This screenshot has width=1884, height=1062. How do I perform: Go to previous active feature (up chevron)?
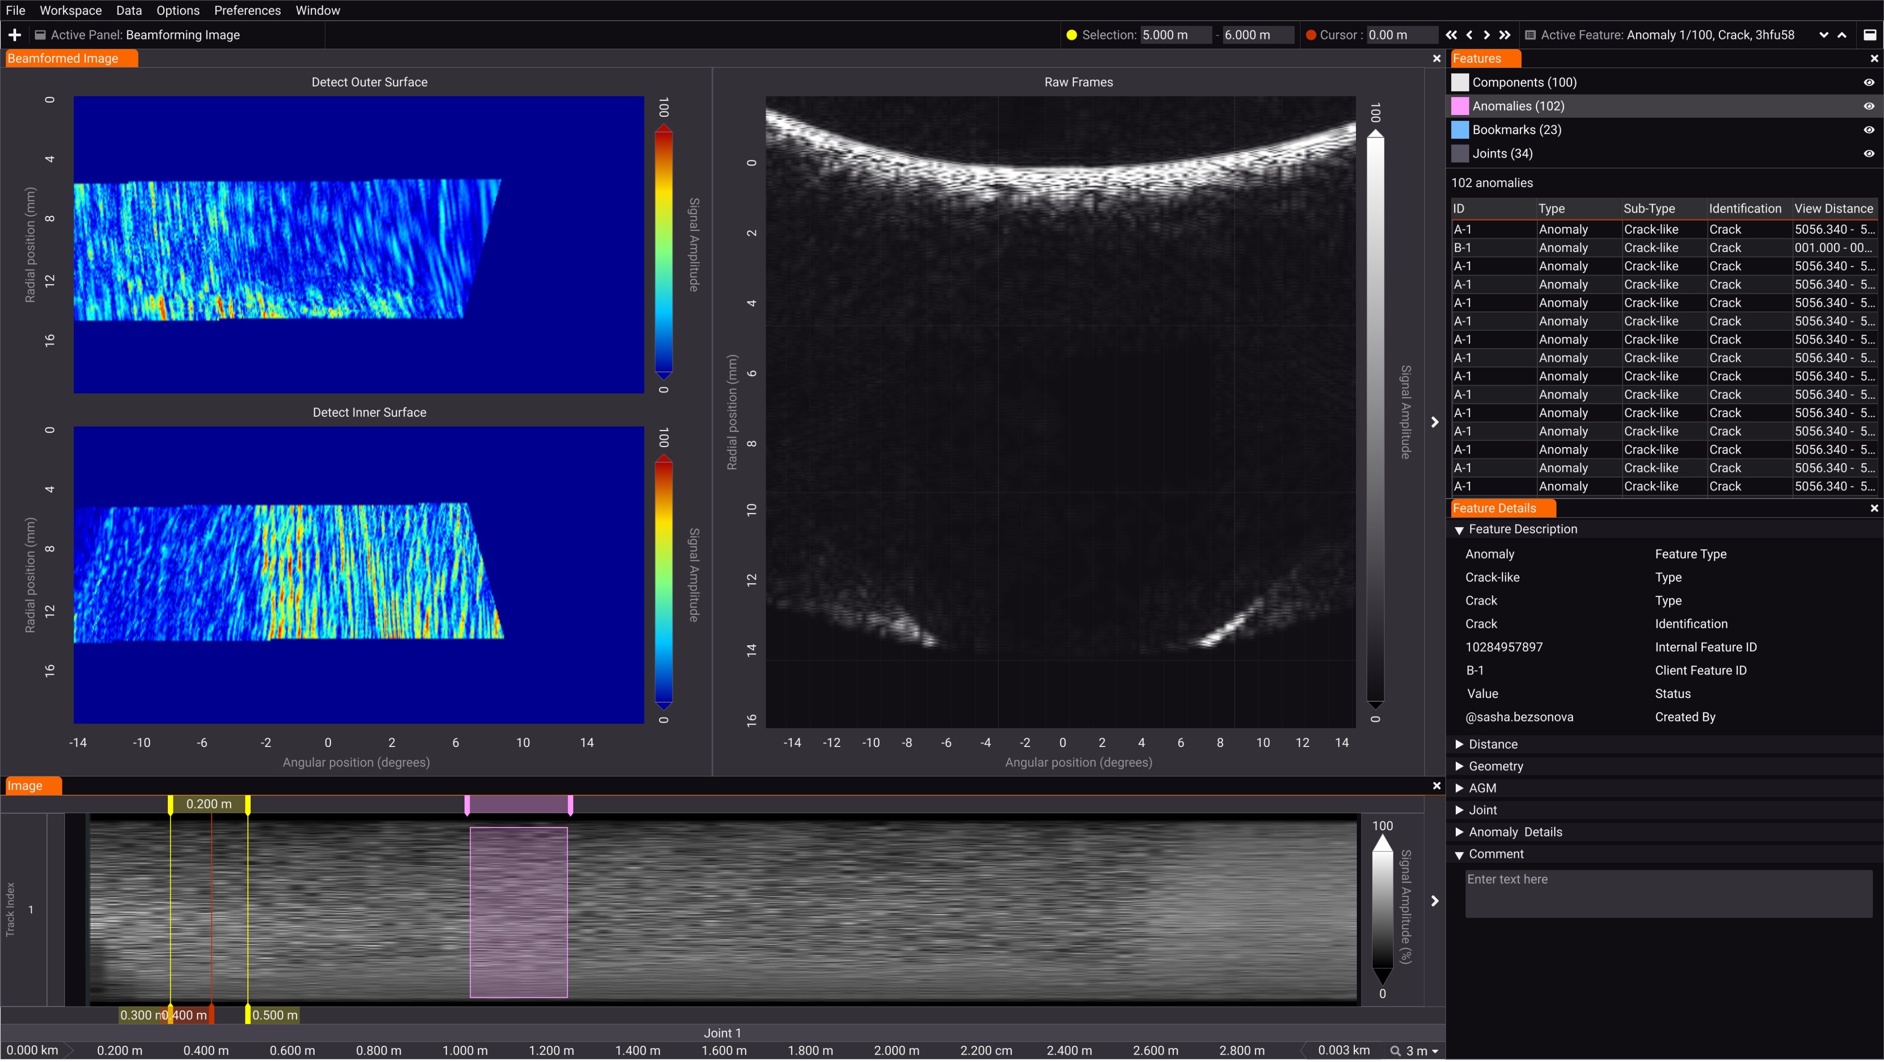pyautogui.click(x=1842, y=34)
